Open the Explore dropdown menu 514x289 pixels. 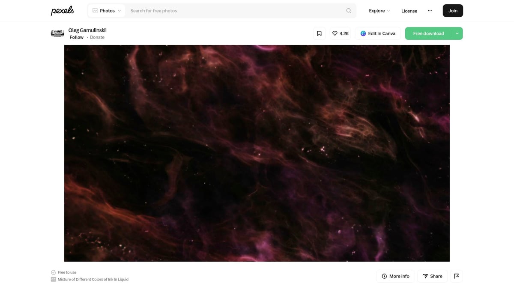(379, 11)
